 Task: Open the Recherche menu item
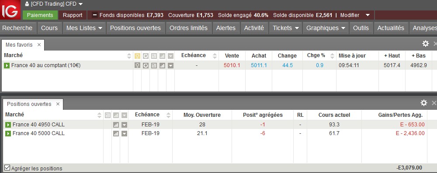[x=17, y=28]
